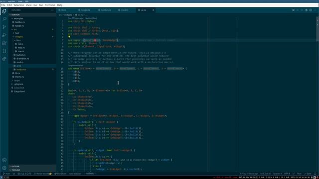
Task: Open the Help menu
Action: click(x=60, y=5)
